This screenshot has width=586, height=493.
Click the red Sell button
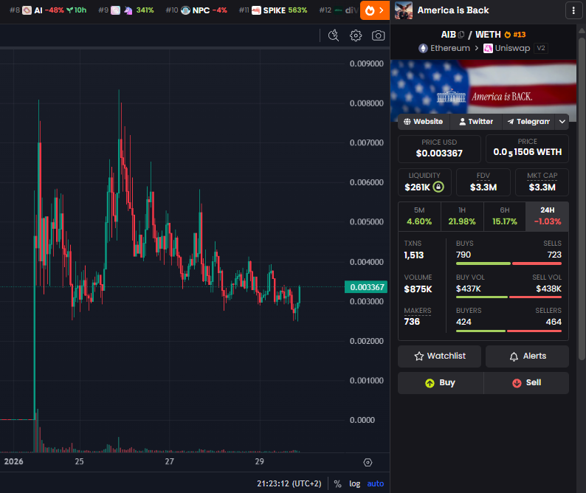click(x=526, y=383)
